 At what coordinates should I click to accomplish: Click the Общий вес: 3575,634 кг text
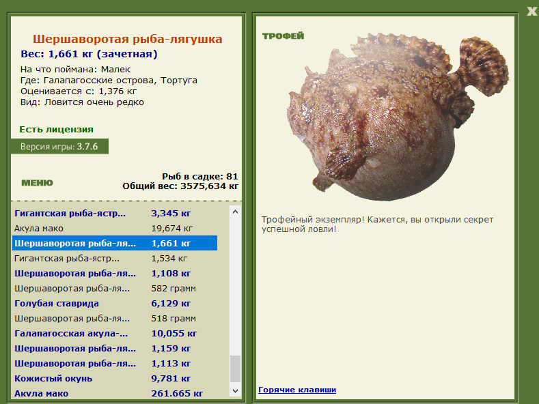coord(180,186)
